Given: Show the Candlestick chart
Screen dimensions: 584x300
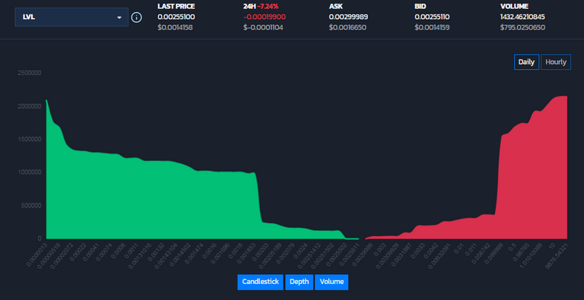Looking at the screenshot, I should click(x=260, y=282).
